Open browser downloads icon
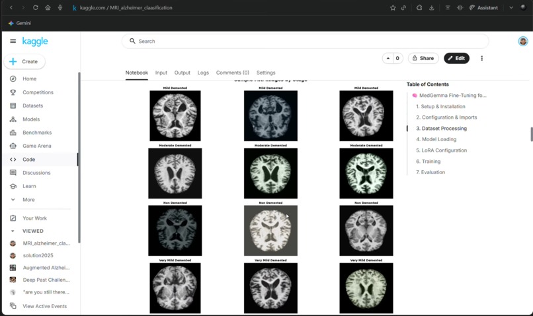533x316 pixels. pos(431,7)
